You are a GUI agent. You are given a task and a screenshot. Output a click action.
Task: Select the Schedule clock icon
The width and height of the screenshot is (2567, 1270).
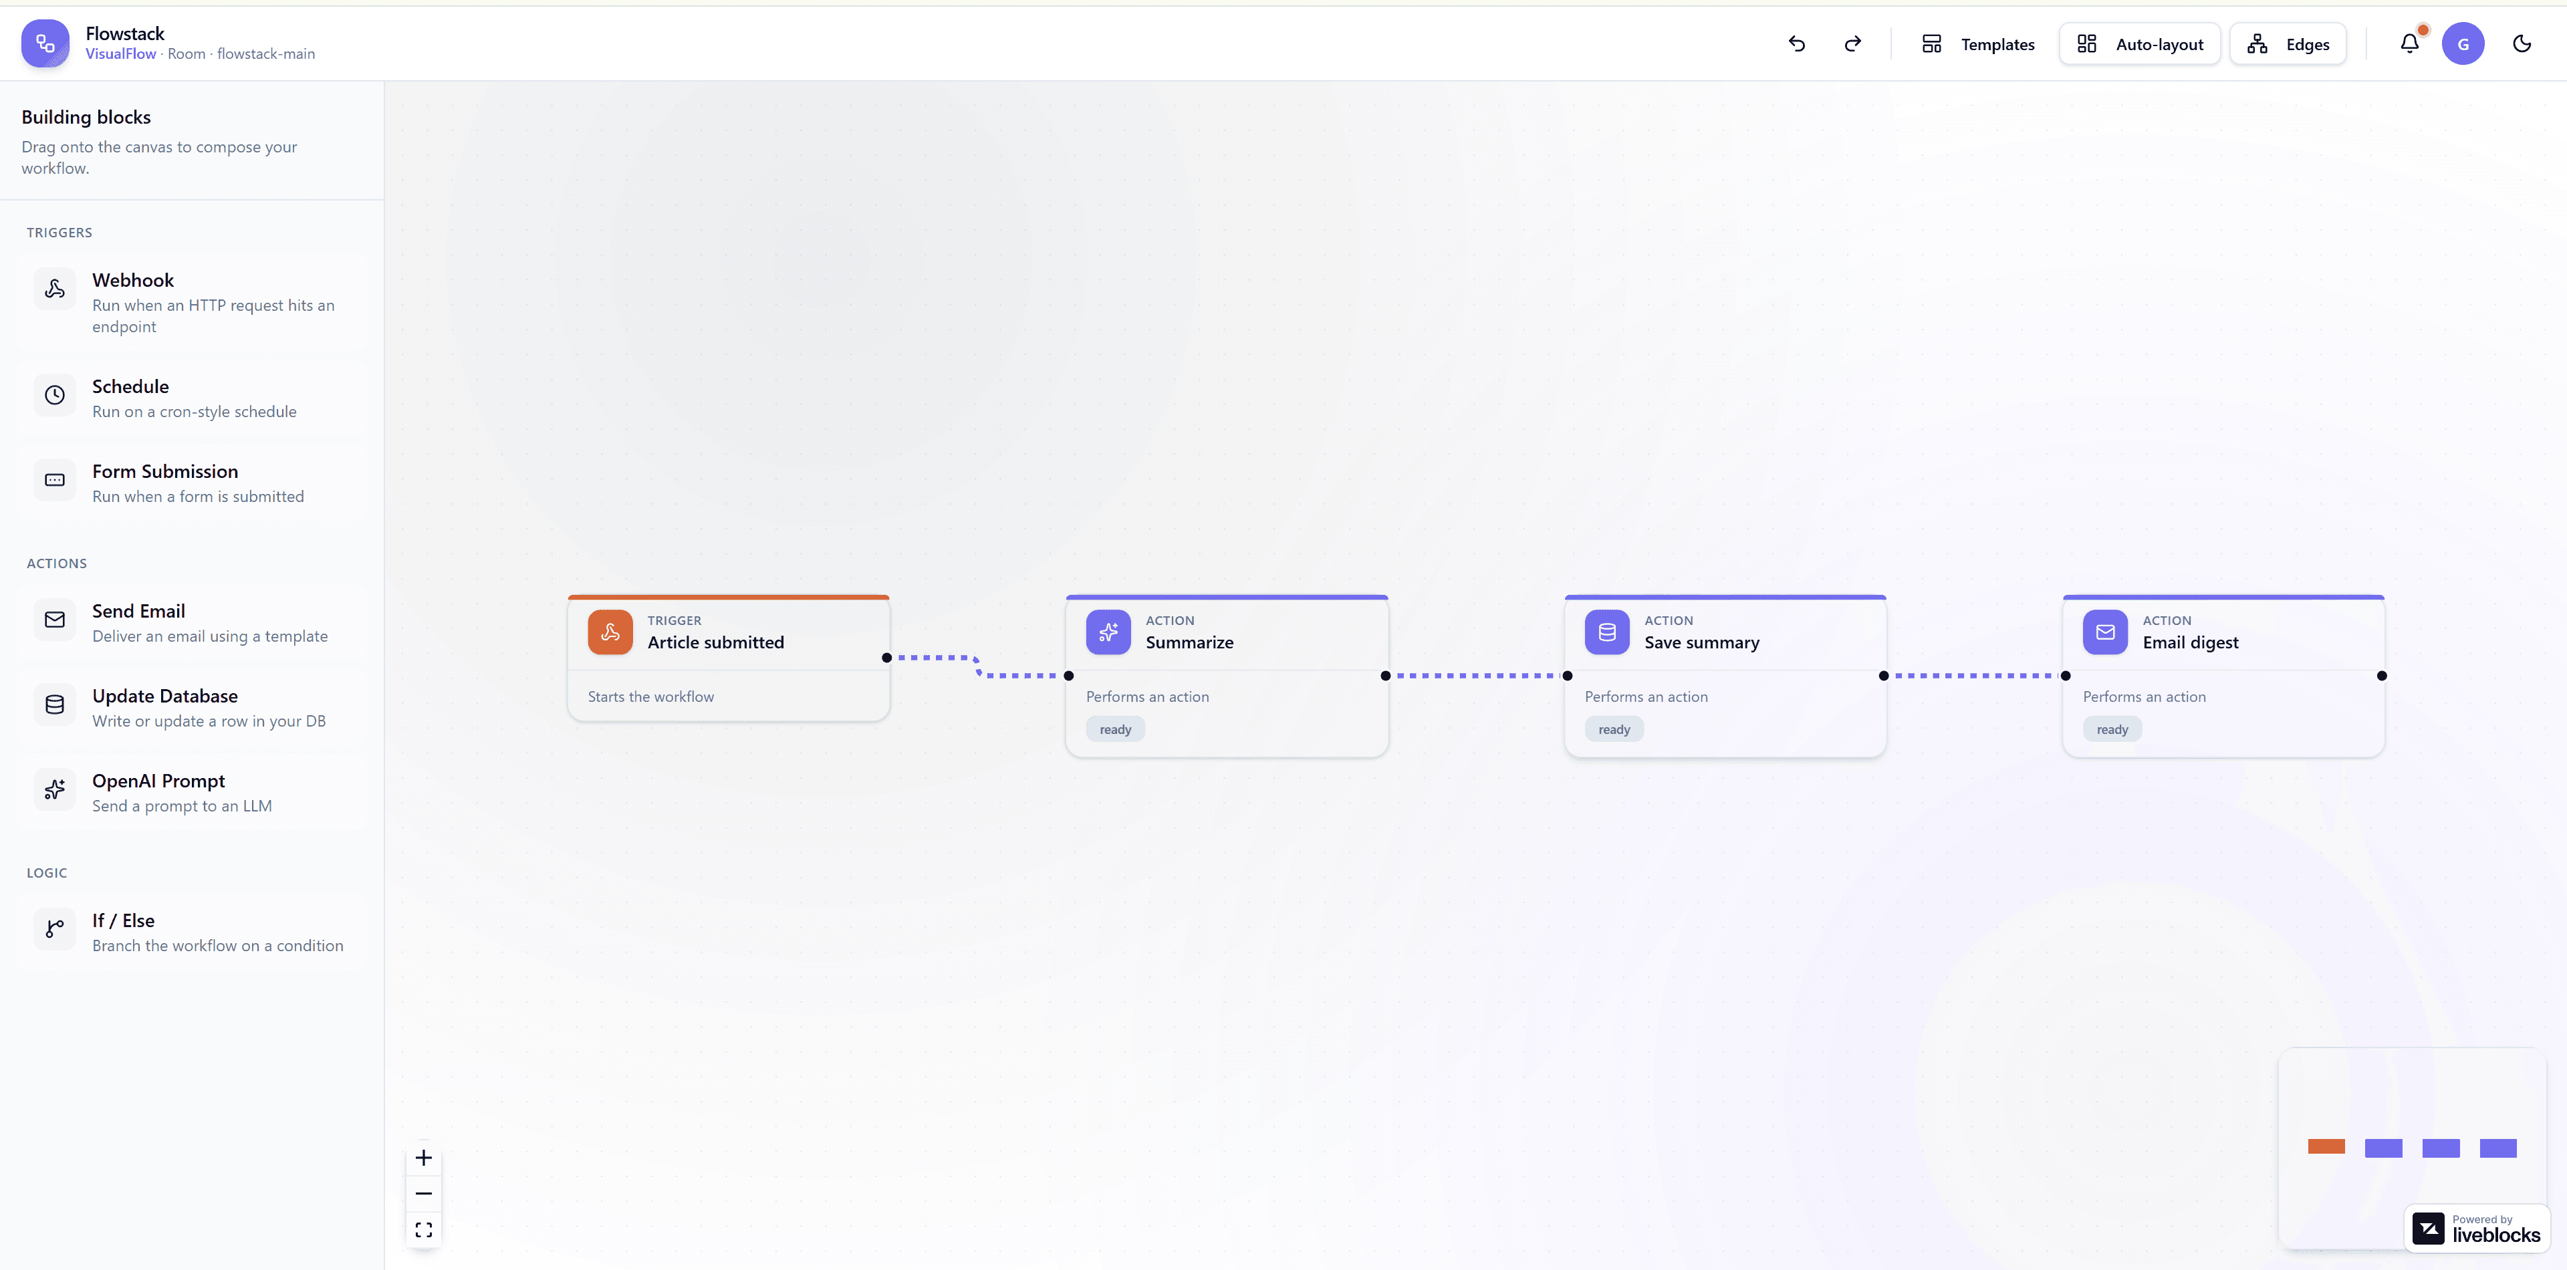click(55, 396)
